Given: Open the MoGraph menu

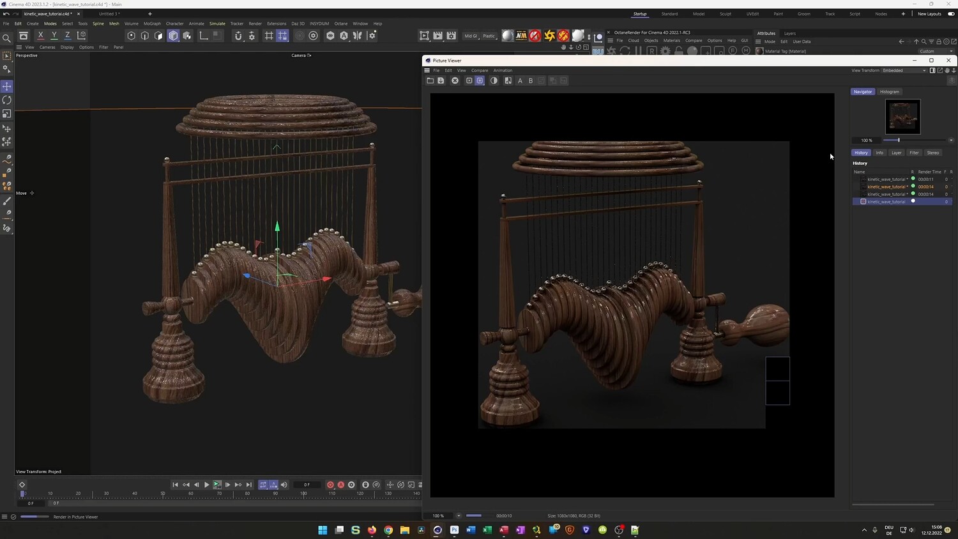Looking at the screenshot, I should point(152,24).
